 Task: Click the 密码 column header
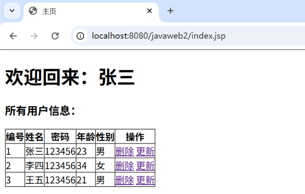(x=60, y=137)
